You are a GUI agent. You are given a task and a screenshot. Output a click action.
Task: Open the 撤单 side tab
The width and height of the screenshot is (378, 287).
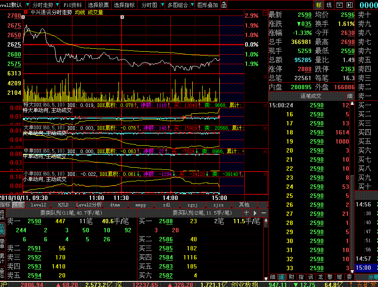point(2,243)
